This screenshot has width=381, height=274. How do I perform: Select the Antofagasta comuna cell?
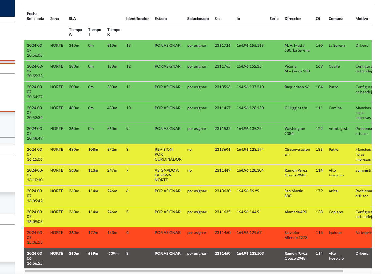(339, 129)
